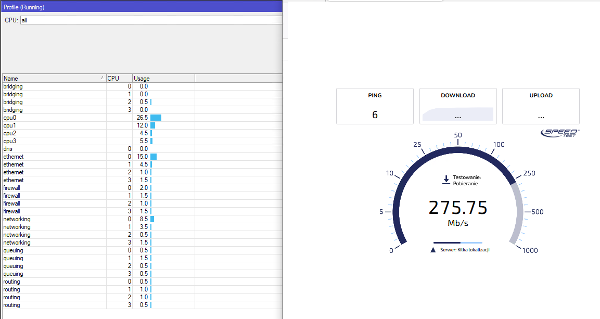Click the download arrow icon near Testowanie
This screenshot has height=319, width=600.
pos(446,180)
